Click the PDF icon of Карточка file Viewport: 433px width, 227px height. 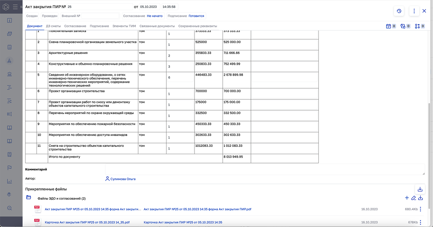[37, 222]
